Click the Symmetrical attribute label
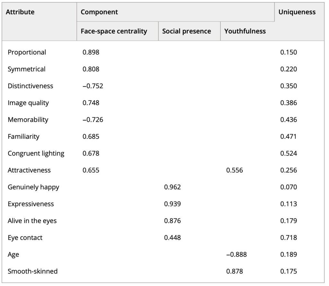Viewport: 329px width, 286px height. (x=26, y=69)
